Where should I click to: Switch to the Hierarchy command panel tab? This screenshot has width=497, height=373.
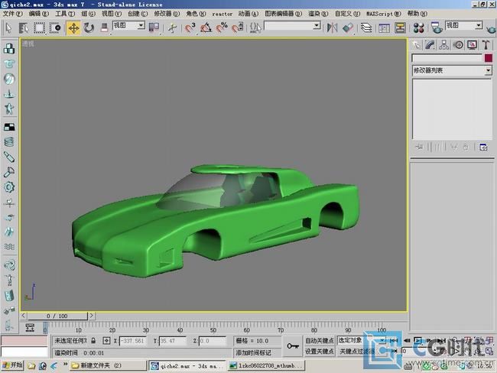coord(444,45)
